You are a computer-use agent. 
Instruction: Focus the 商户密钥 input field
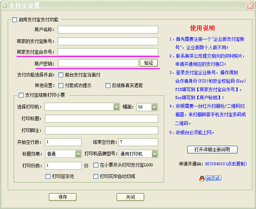(98, 63)
